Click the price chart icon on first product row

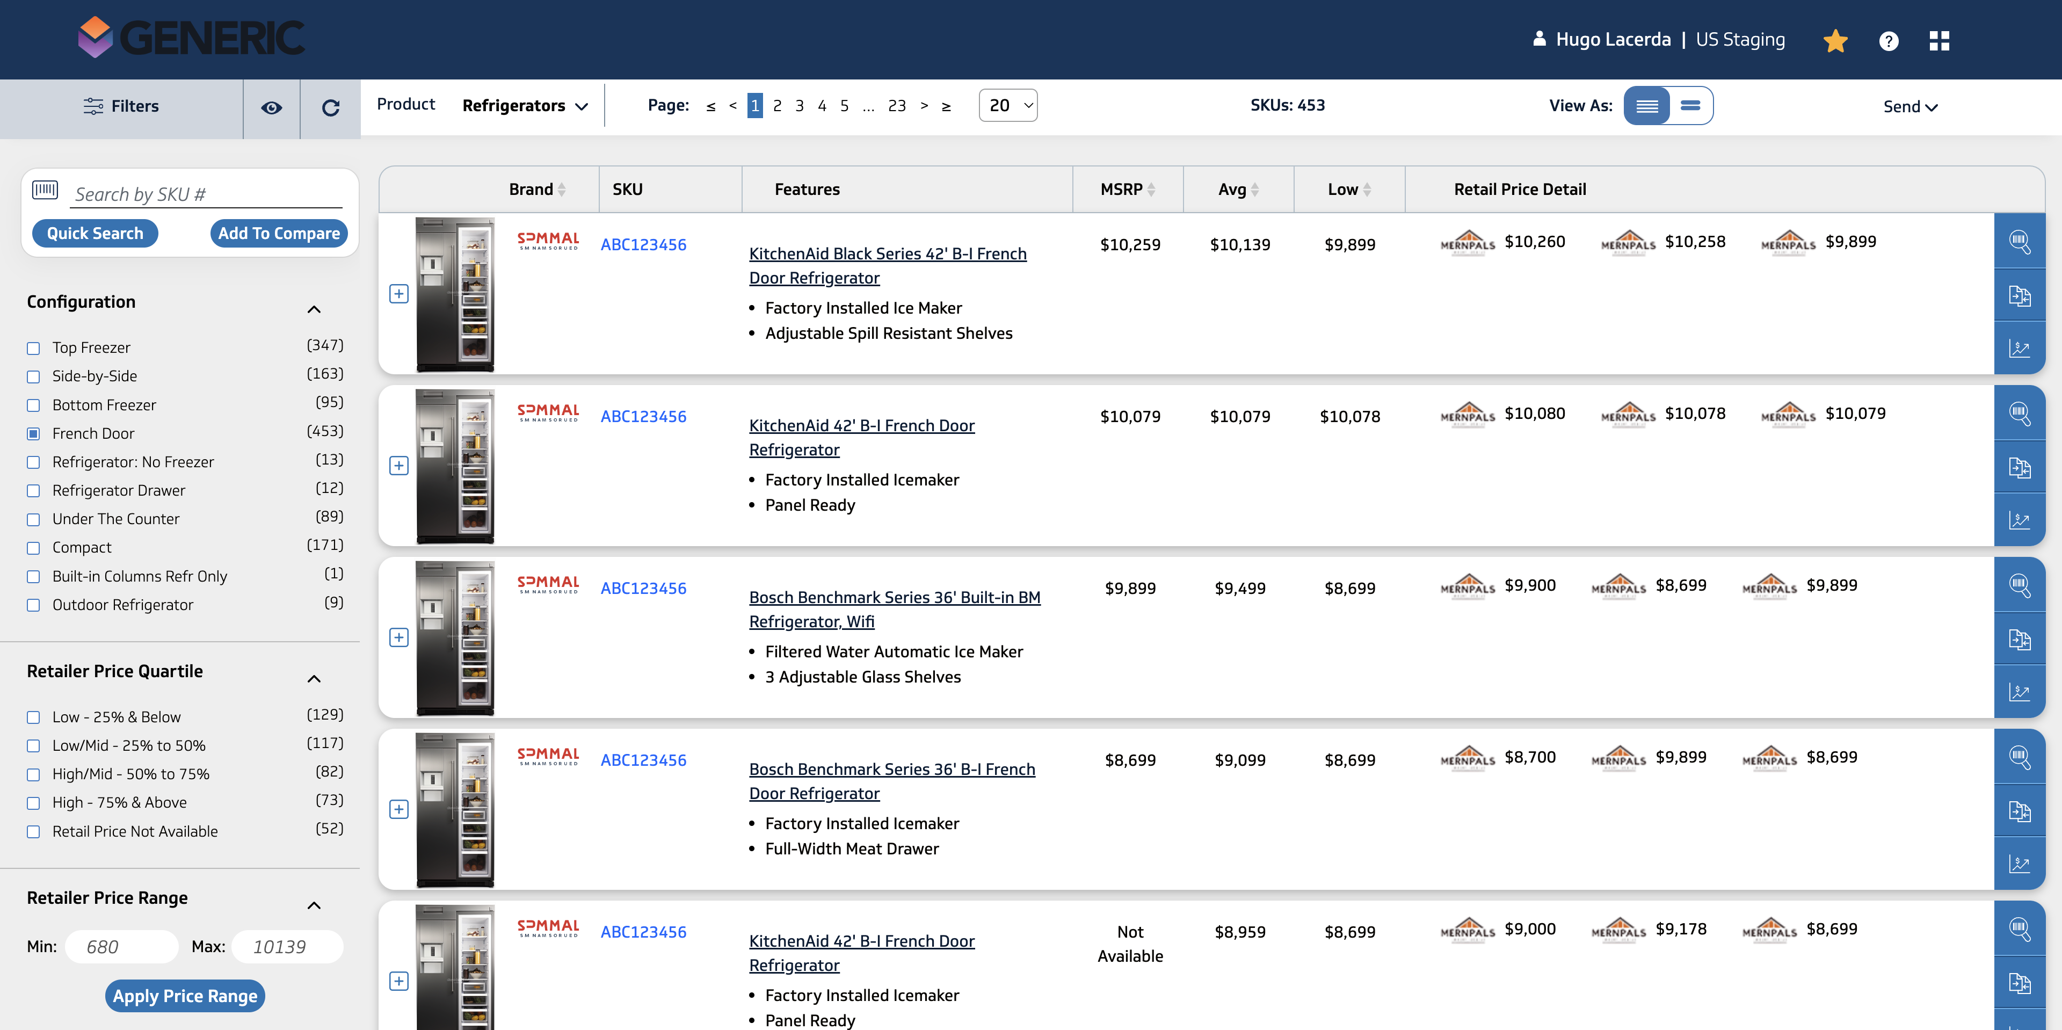click(2019, 348)
